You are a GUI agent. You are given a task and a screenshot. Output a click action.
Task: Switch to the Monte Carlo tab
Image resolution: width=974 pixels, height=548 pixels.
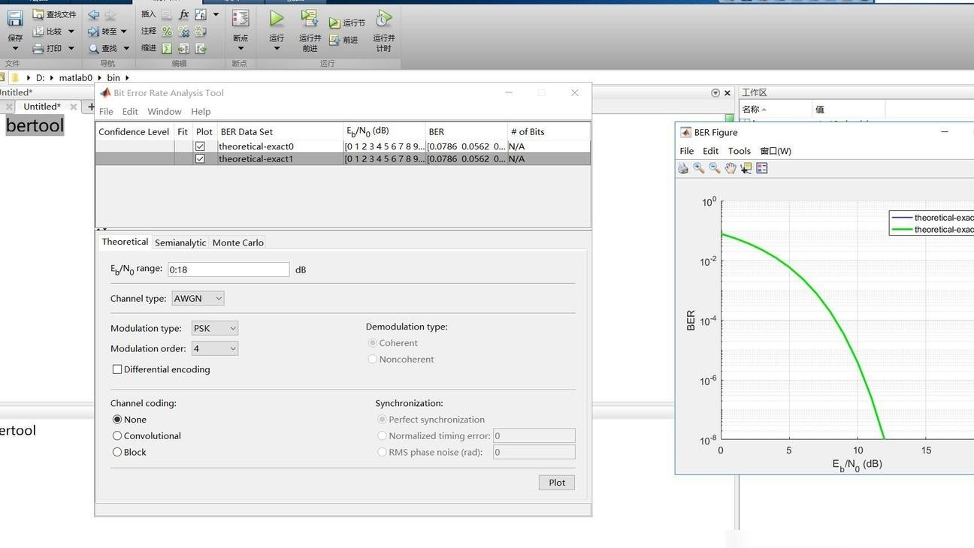pyautogui.click(x=238, y=242)
